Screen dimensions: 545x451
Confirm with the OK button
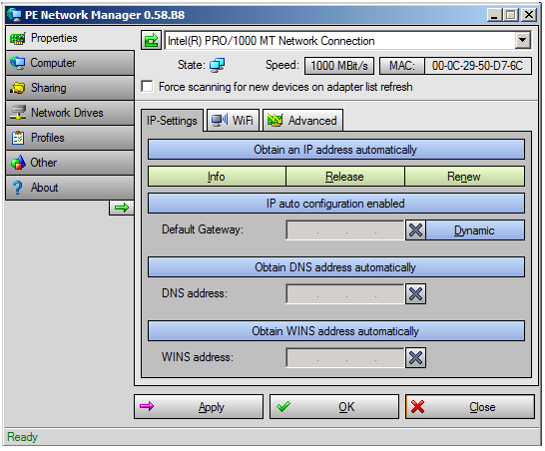pyautogui.click(x=334, y=406)
